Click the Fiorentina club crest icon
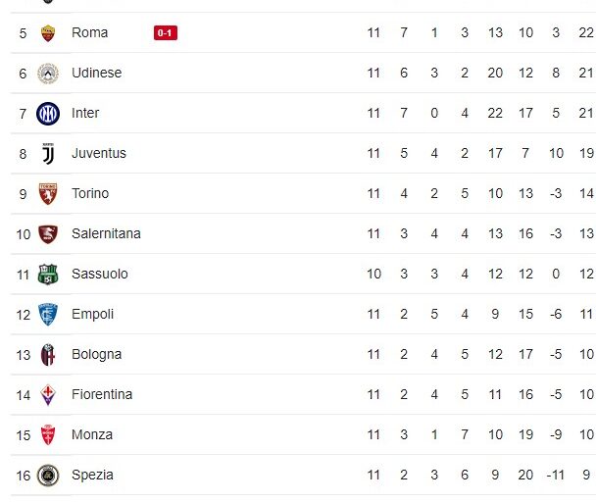 pyautogui.click(x=48, y=395)
